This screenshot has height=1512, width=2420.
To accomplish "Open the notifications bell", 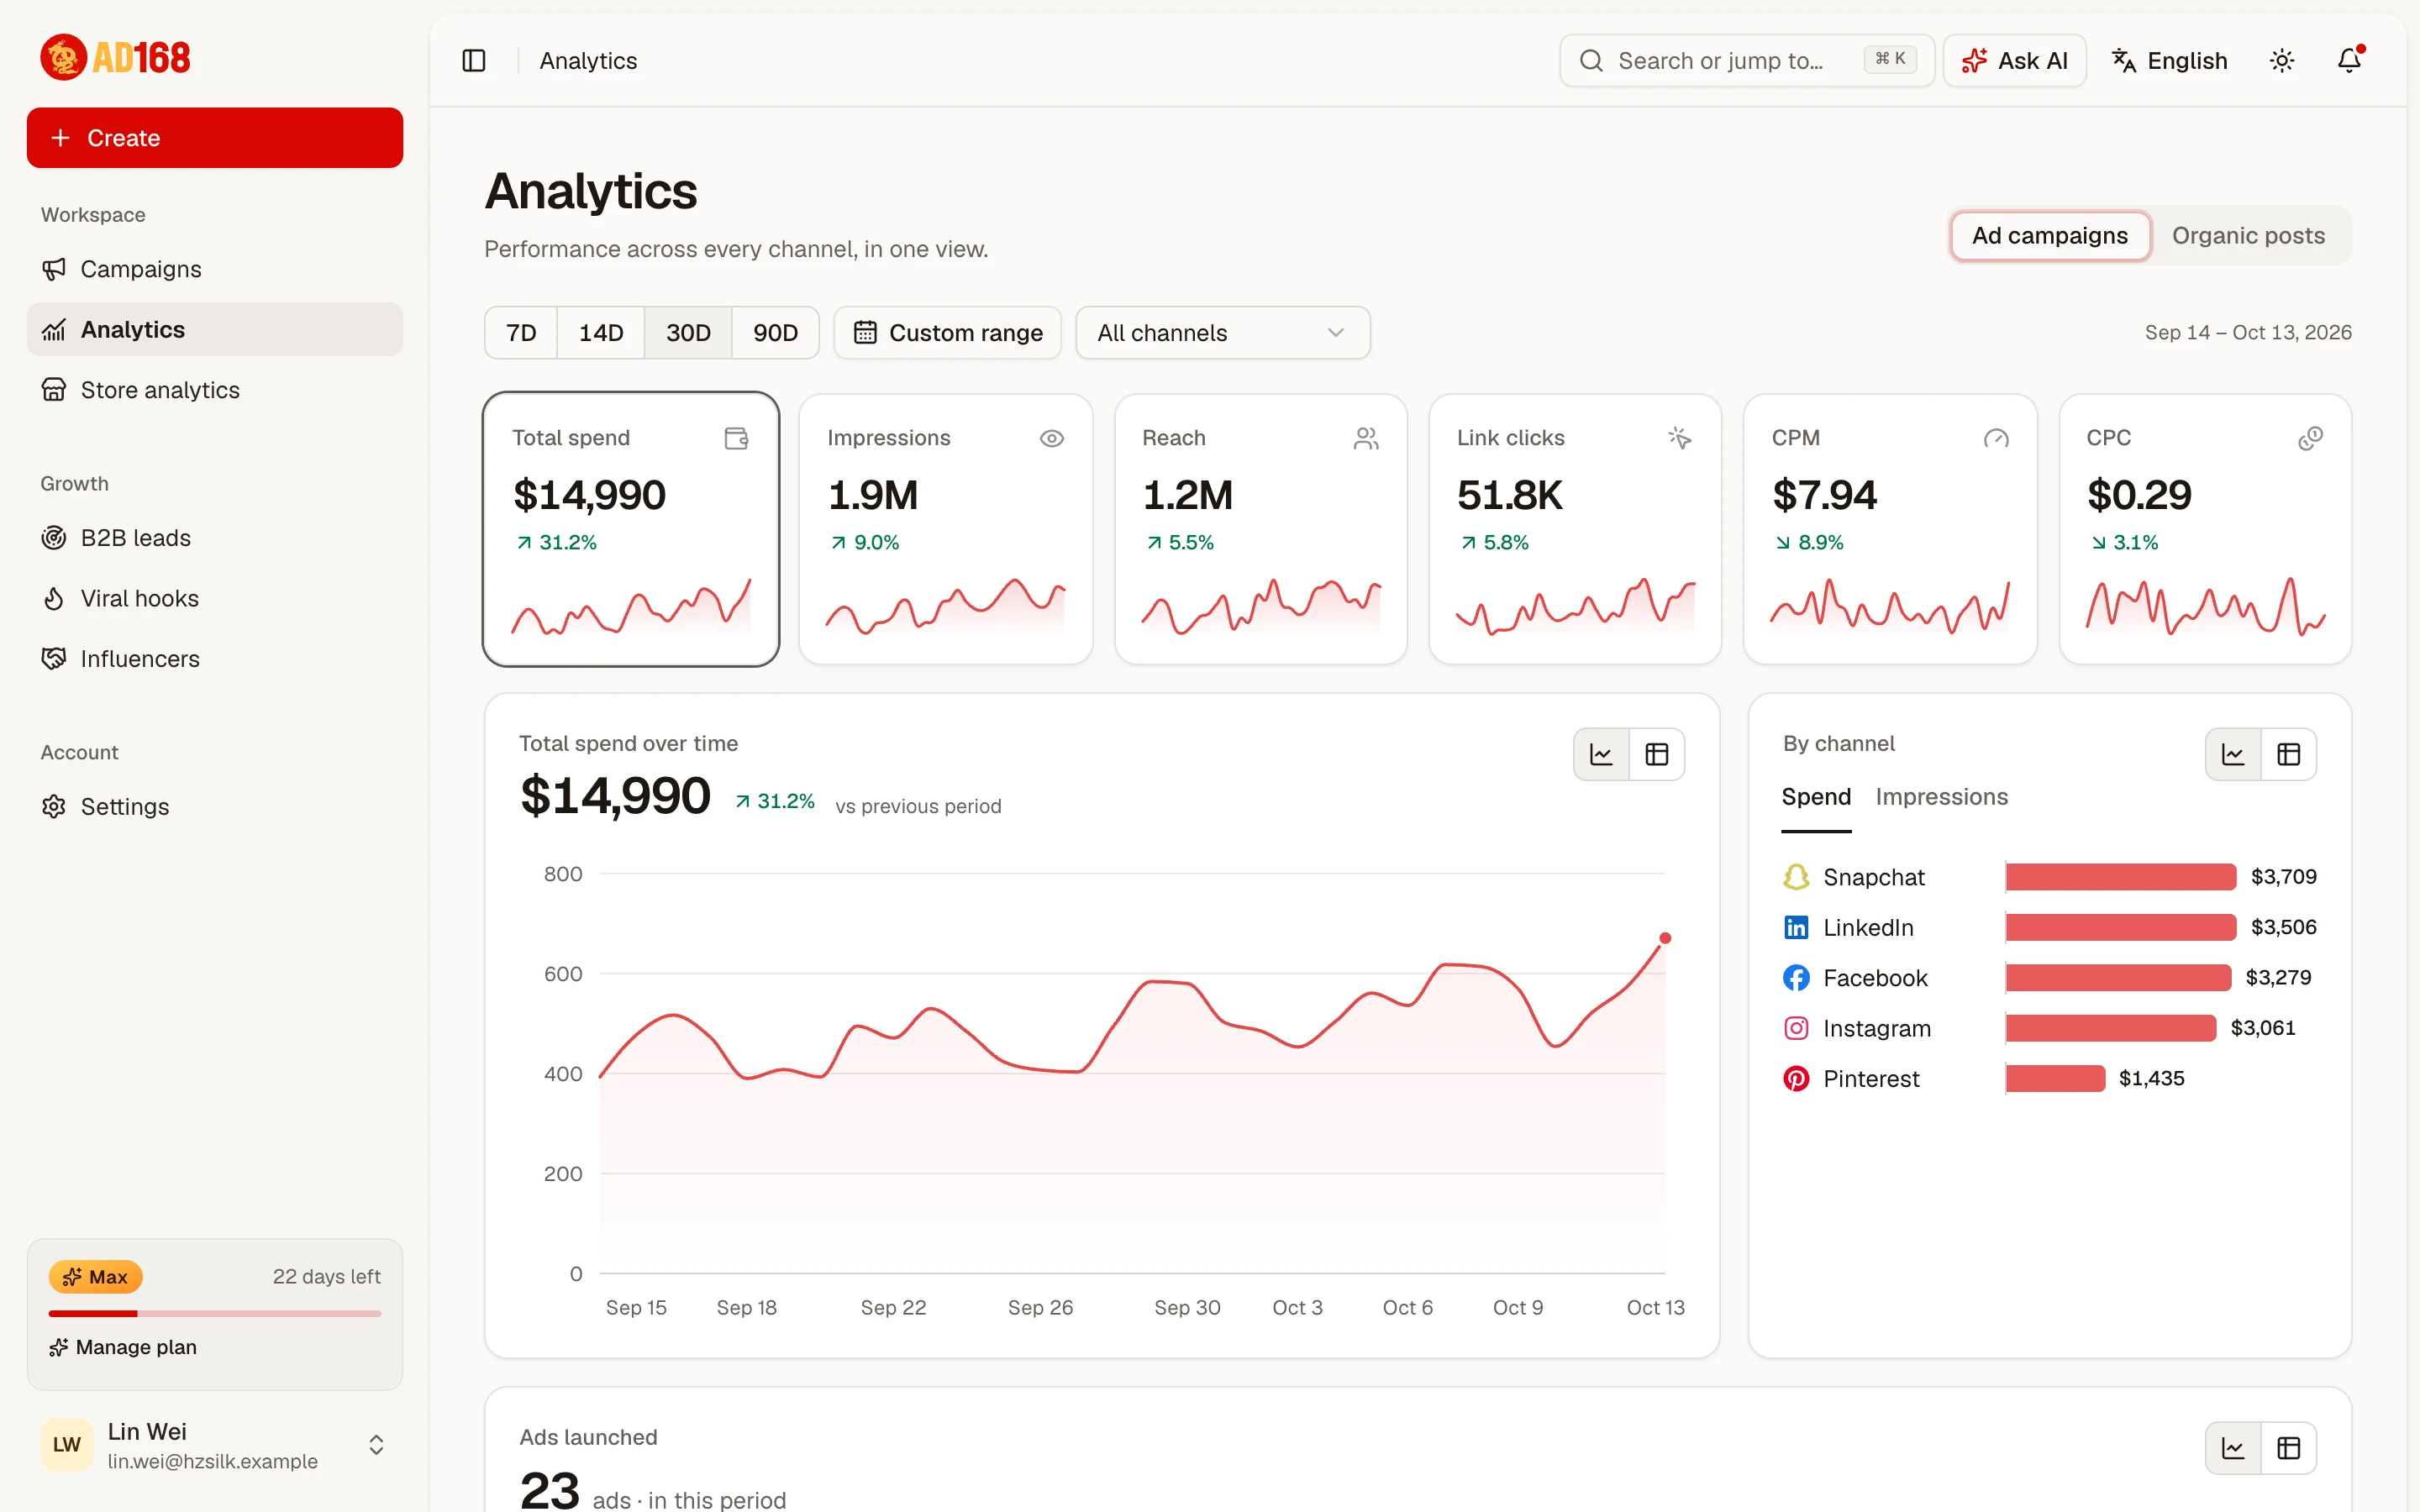I will (x=2349, y=61).
